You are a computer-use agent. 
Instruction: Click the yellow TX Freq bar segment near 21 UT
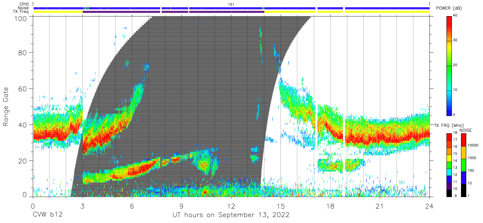coord(387,12)
